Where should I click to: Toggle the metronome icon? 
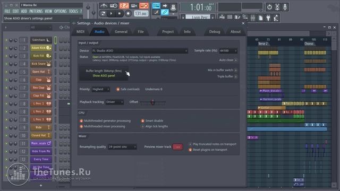[104, 6]
